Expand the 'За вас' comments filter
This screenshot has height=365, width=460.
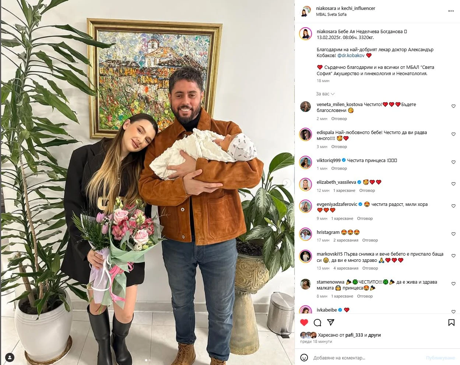click(325, 94)
